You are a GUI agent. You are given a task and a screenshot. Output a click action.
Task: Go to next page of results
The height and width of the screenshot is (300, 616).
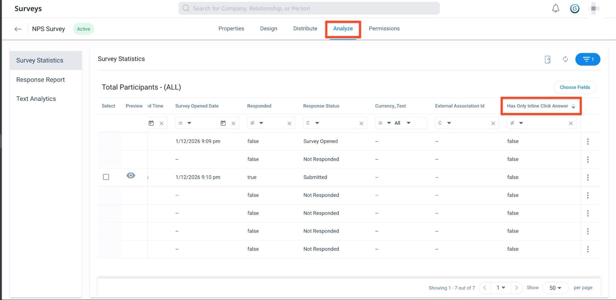click(x=516, y=288)
